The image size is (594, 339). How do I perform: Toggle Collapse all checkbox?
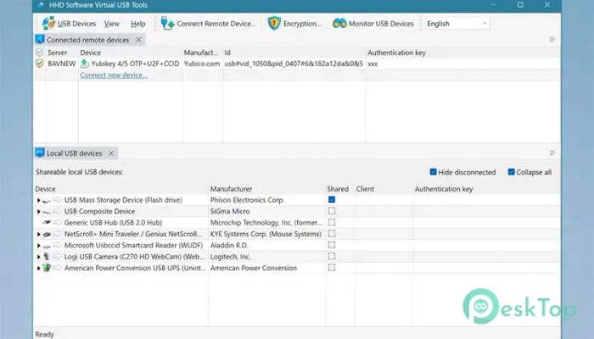[511, 172]
